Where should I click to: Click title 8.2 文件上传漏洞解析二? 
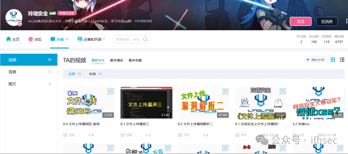[x=195, y=124]
